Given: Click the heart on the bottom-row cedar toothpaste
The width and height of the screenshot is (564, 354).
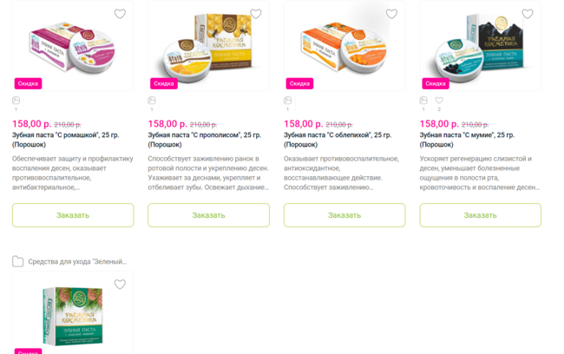Looking at the screenshot, I should click(x=120, y=285).
